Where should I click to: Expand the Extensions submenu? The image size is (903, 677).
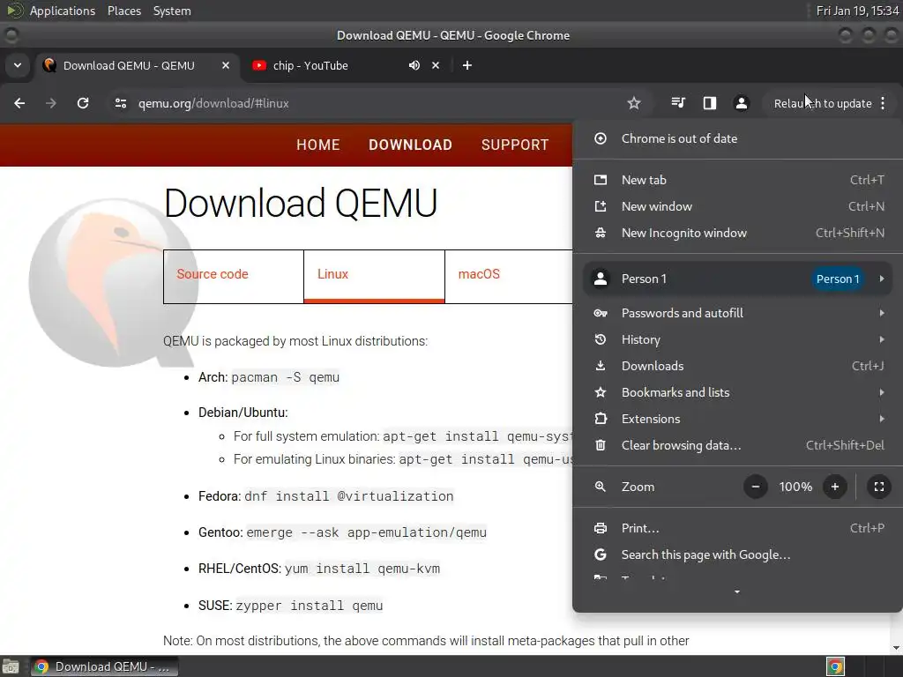click(x=739, y=419)
